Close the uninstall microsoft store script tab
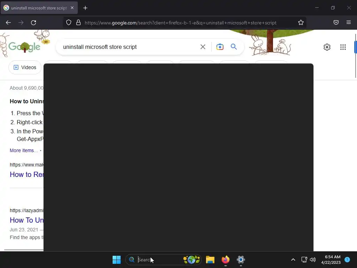 (x=72, y=8)
